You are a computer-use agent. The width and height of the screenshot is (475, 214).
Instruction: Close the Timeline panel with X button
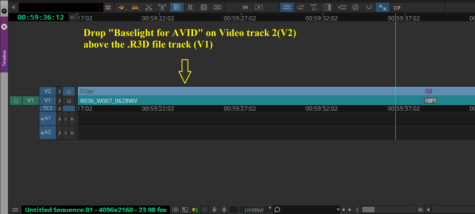pyautogui.click(x=4, y=27)
